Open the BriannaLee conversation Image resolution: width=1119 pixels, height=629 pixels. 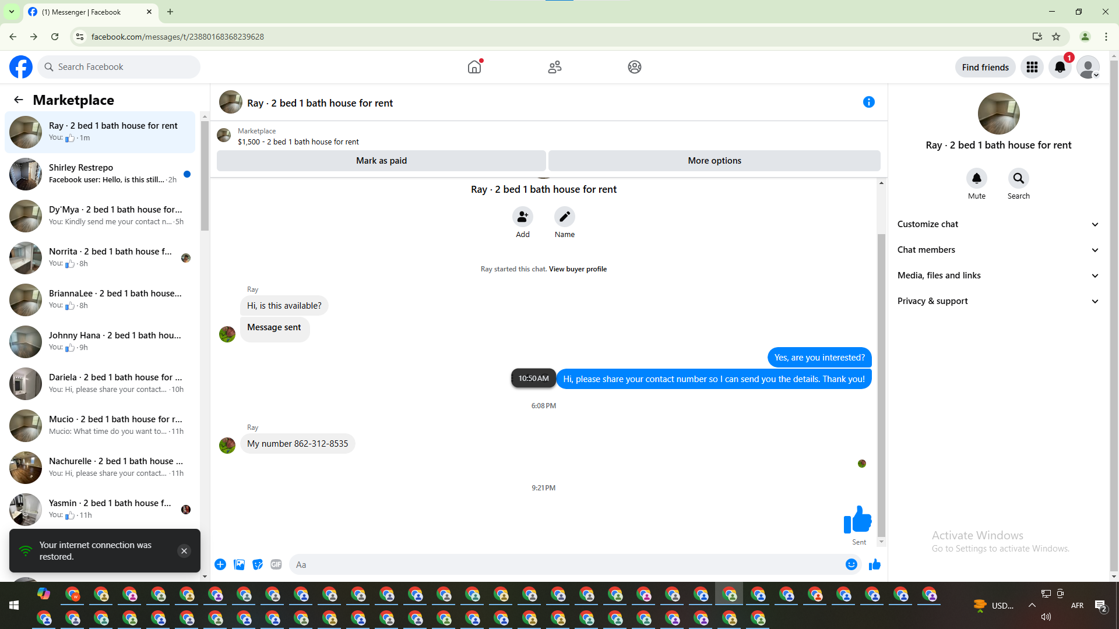point(100,300)
